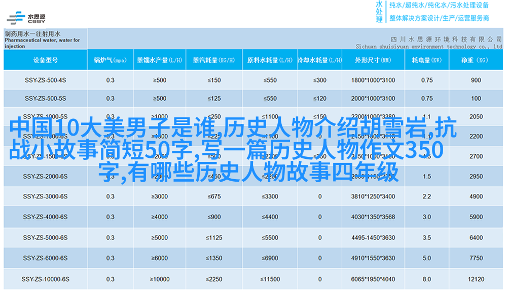Click the 4900 net weight cell
The width and height of the screenshot is (507, 294).
(x=476, y=196)
